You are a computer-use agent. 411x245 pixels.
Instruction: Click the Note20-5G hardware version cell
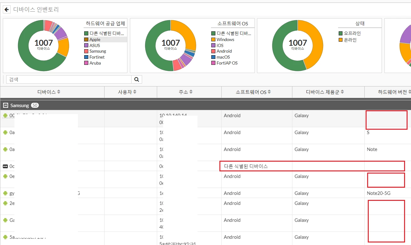point(379,193)
